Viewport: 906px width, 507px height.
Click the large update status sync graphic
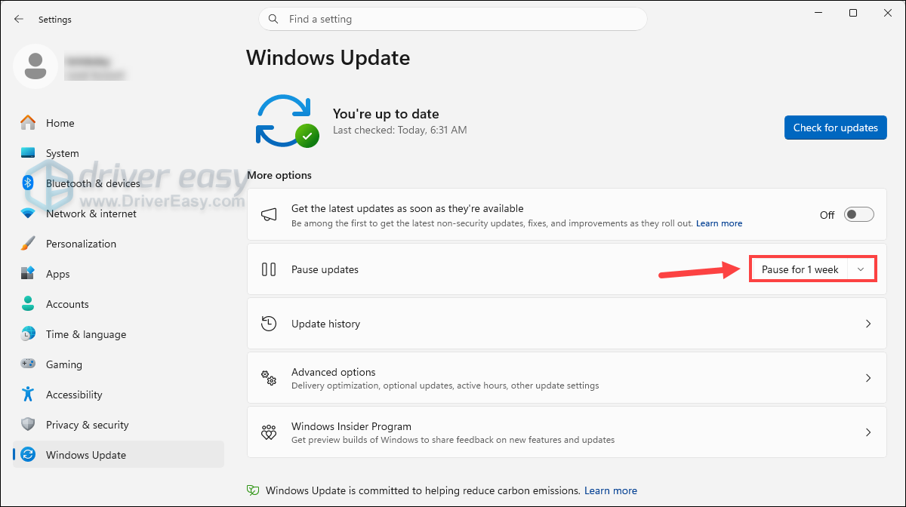click(x=287, y=121)
